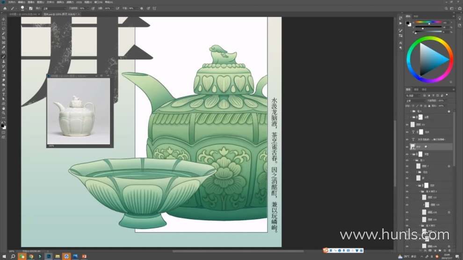Open the Actions play icon in side strip

[401, 23]
